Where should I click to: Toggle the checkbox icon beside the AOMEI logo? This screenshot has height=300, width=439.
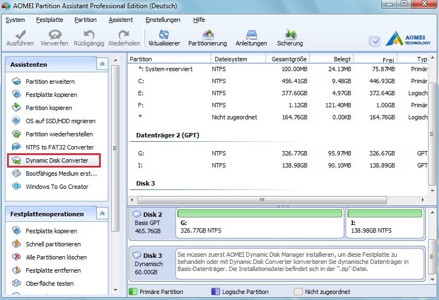coord(374,42)
